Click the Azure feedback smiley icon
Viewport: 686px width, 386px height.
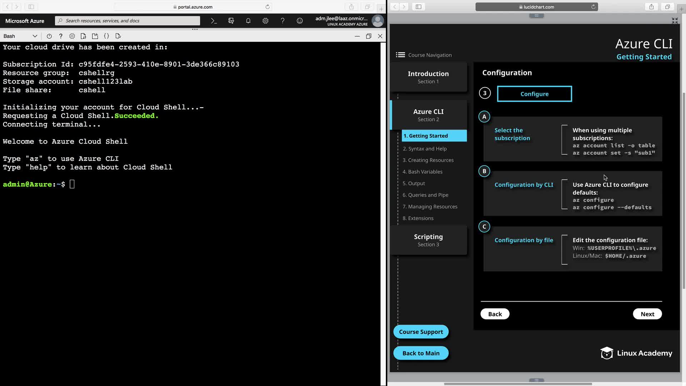(300, 21)
